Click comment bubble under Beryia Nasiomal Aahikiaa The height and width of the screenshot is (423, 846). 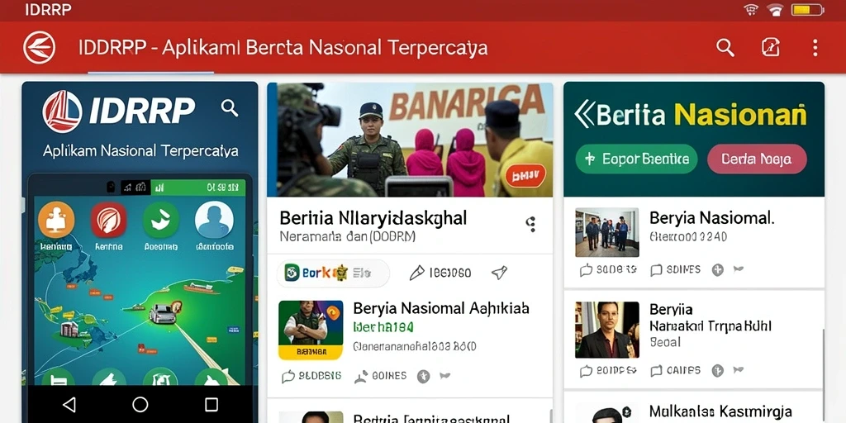pos(288,377)
